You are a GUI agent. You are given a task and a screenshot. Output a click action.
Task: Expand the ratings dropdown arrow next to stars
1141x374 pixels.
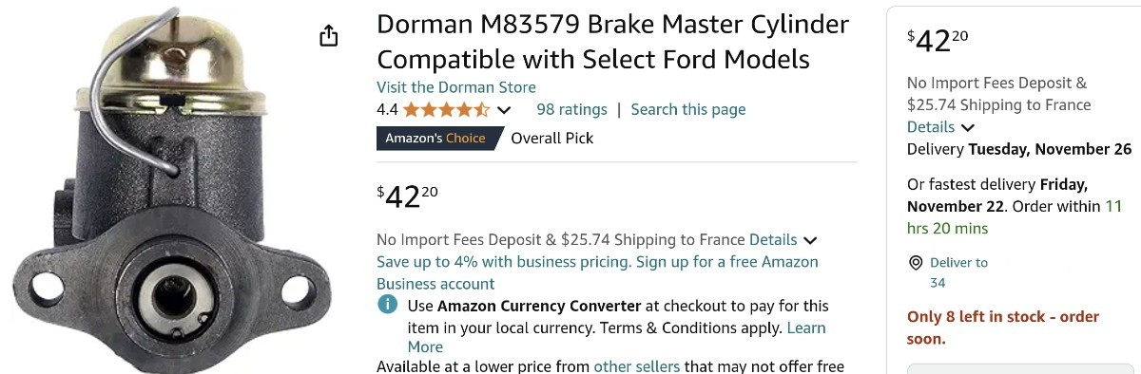pyautogui.click(x=504, y=110)
